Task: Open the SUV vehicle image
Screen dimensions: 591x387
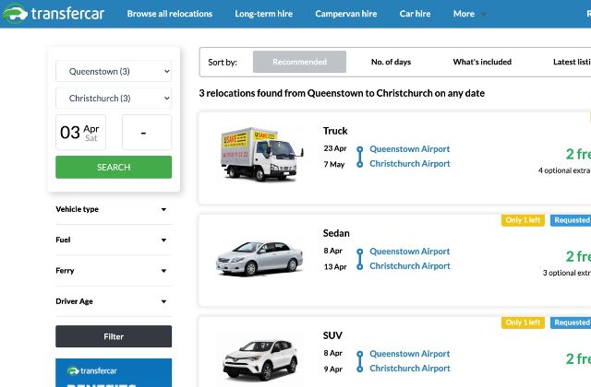Action: (x=260, y=359)
